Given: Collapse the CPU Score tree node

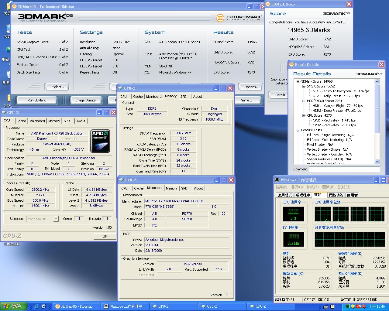Looking at the screenshot, I should coord(304,115).
